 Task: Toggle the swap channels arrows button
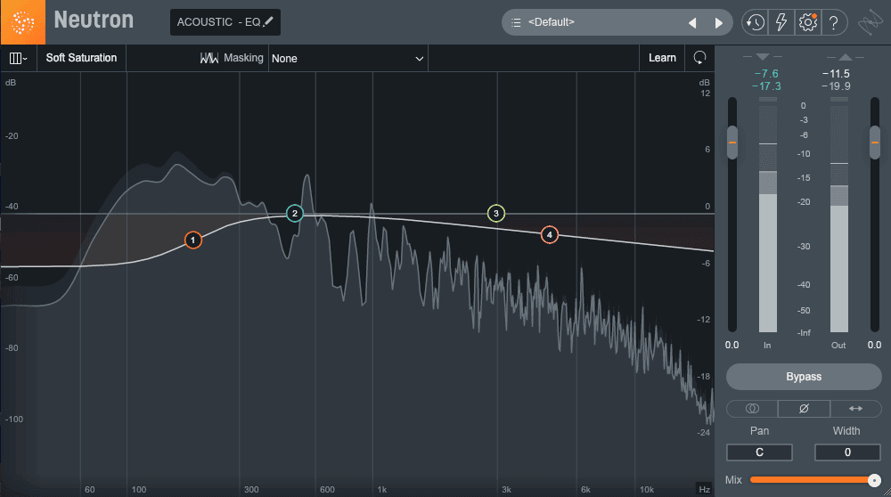(x=855, y=409)
